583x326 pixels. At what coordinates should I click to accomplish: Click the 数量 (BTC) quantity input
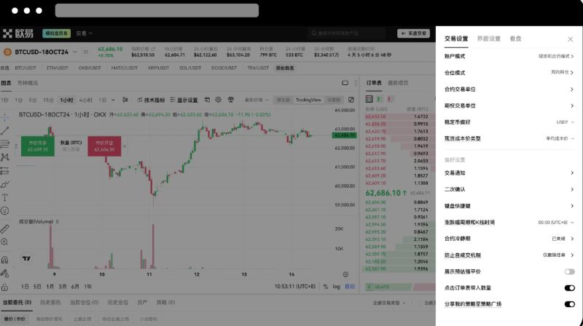71,149
